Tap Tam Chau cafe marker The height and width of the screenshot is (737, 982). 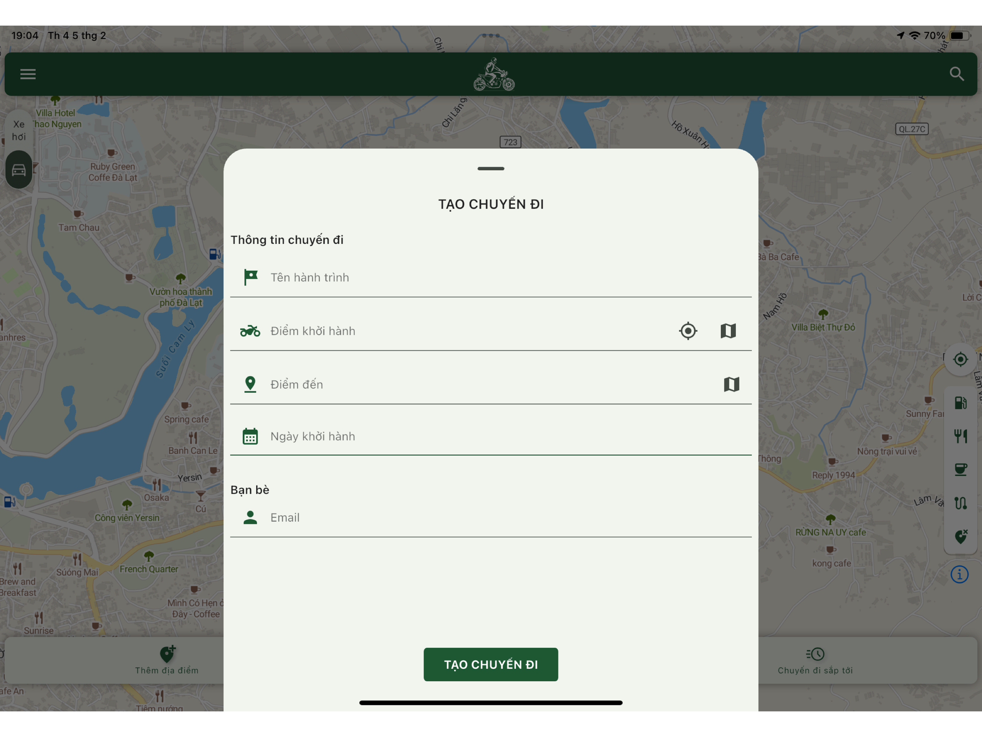pos(78,214)
